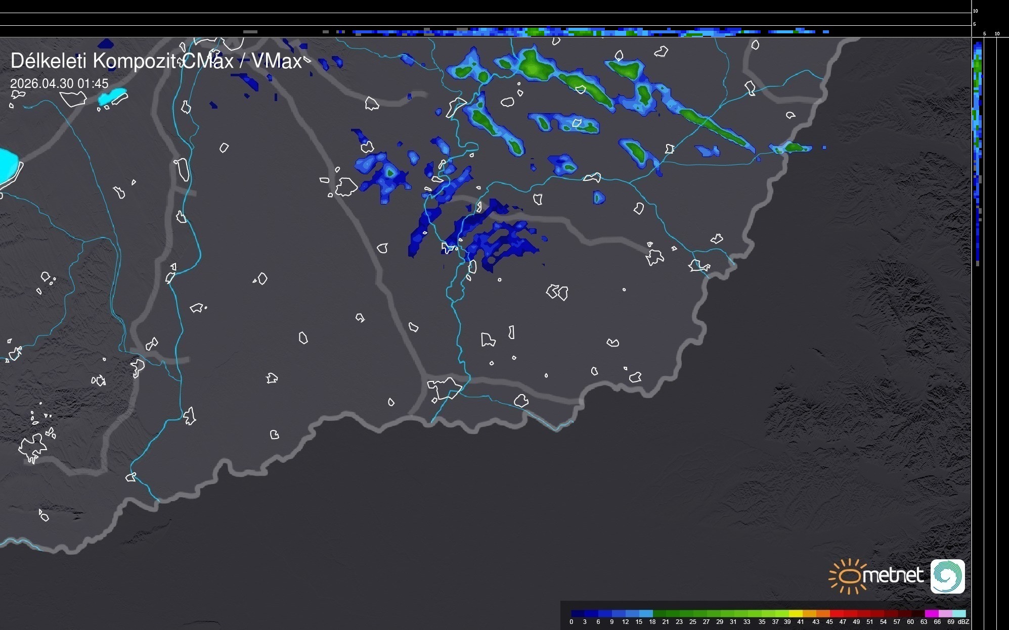Select the magenta 63 dBZ legend swatch
This screenshot has width=1009, height=630.
[931, 613]
